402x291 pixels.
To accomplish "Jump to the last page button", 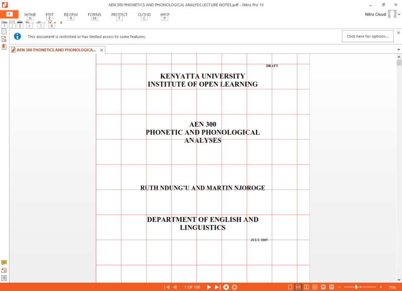I will tap(218, 287).
